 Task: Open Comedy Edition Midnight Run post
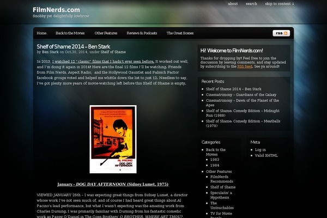[x=243, y=113]
